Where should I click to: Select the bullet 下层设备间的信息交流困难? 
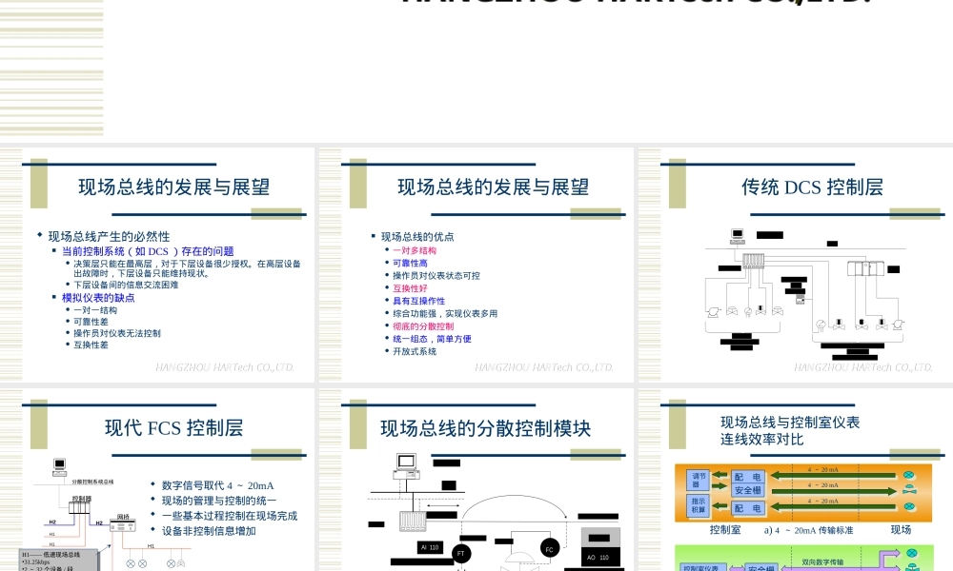click(126, 285)
